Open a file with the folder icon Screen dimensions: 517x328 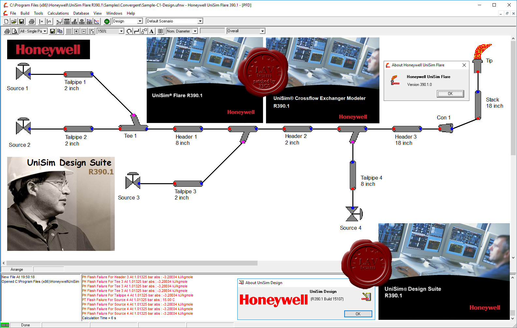point(14,21)
